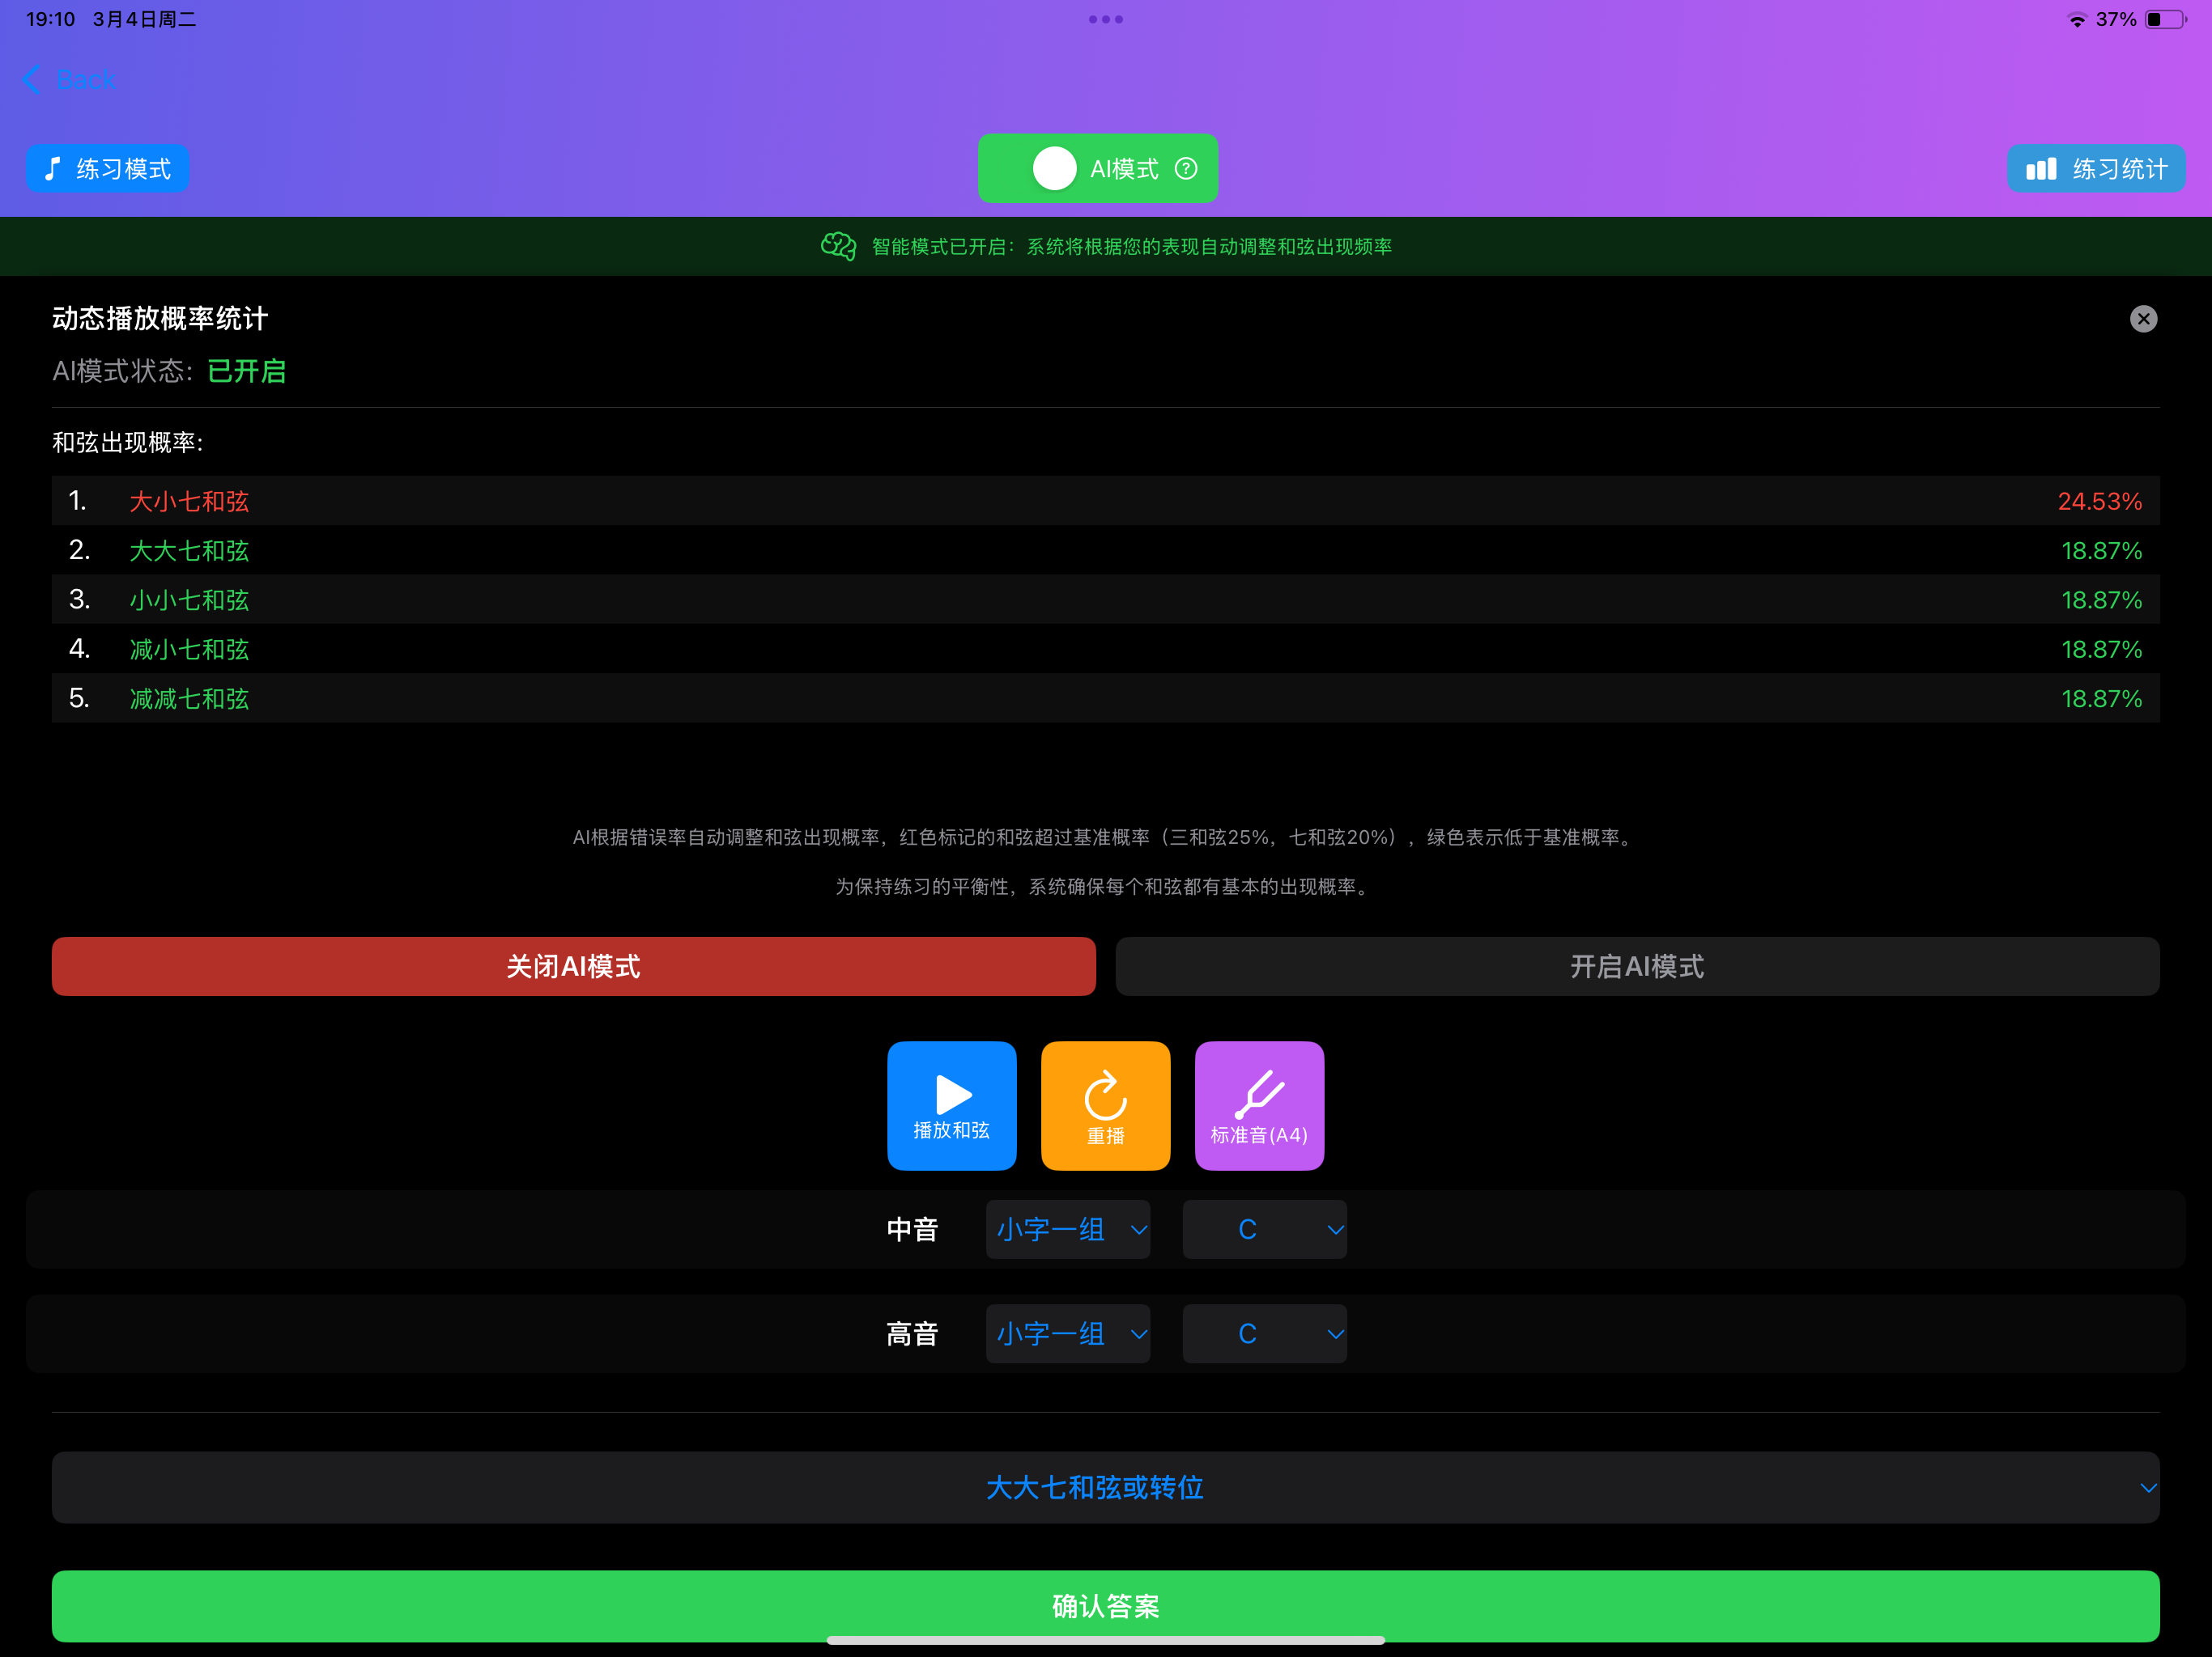This screenshot has width=2212, height=1657.
Task: Select 减小七和弦 probability row
Action: [1106, 649]
